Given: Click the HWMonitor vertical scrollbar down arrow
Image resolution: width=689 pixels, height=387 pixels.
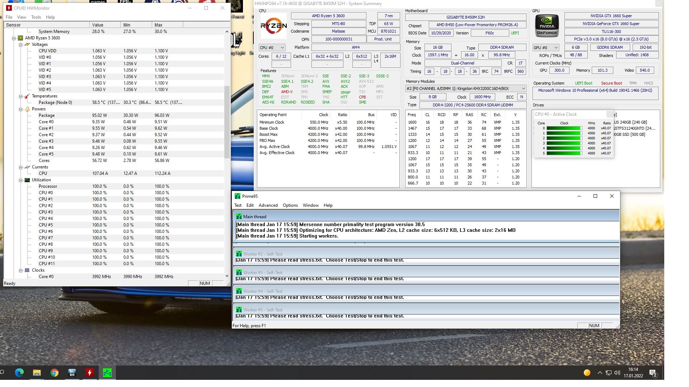Looking at the screenshot, I should click(x=227, y=276).
